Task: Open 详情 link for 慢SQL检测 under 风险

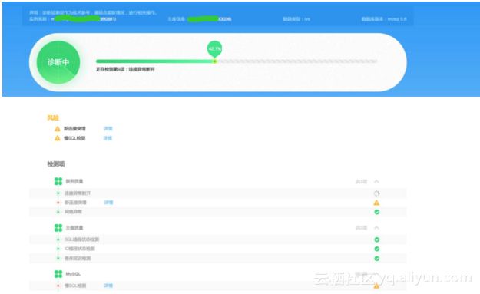Action: click(x=108, y=138)
